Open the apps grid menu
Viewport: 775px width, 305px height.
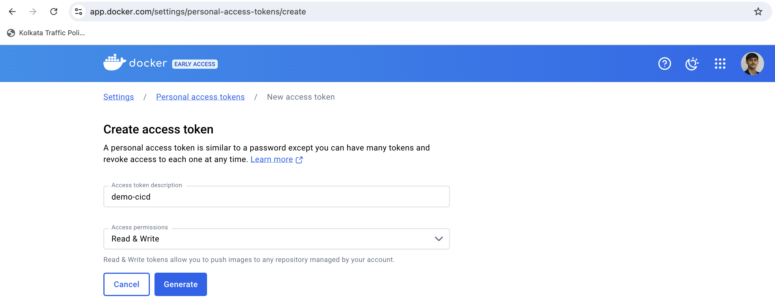720,64
